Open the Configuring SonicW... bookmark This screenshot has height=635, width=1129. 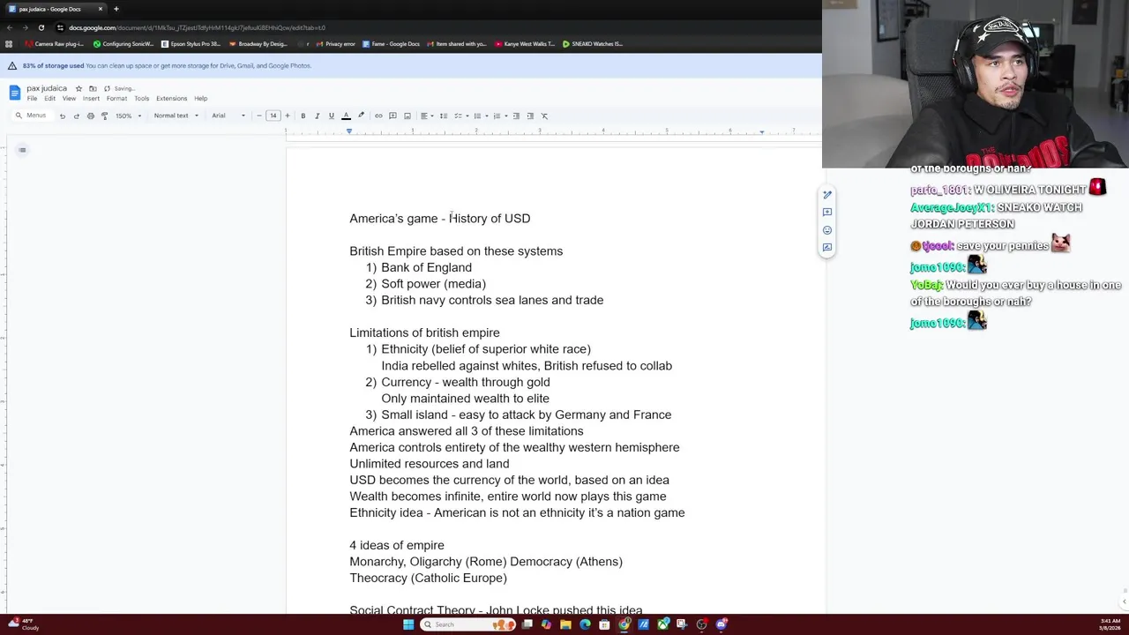pyautogui.click(x=123, y=43)
